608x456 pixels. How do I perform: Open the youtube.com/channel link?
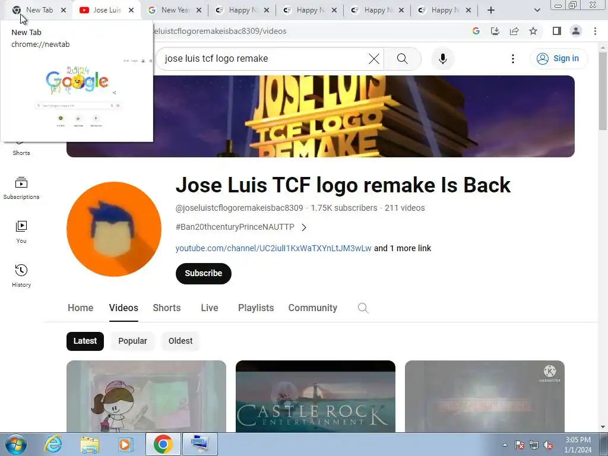click(x=273, y=248)
